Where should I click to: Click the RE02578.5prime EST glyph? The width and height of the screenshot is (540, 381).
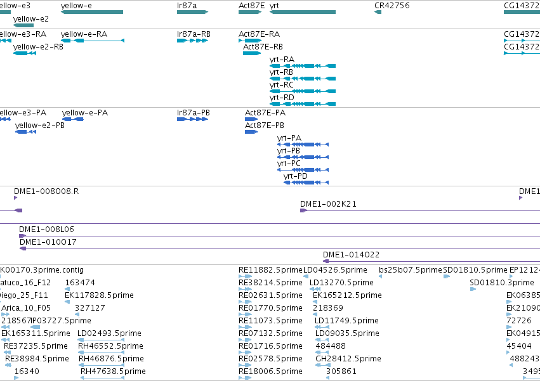pos(245,365)
